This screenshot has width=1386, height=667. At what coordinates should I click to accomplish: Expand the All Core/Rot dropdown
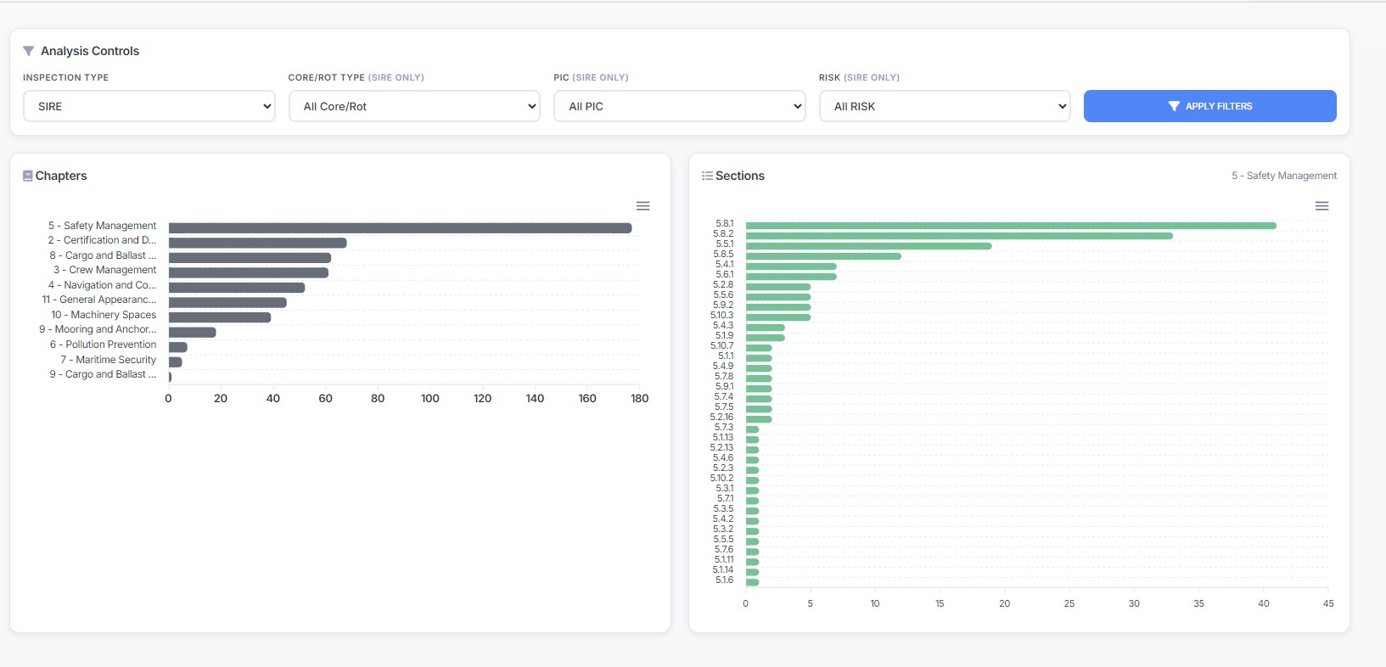tap(414, 106)
